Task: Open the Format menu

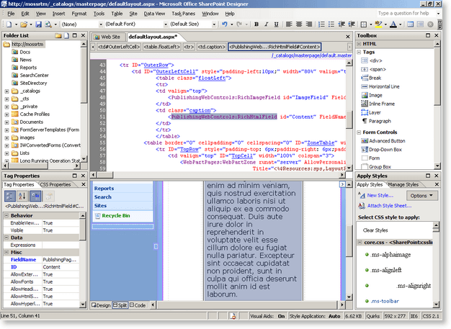Action: click(x=79, y=14)
